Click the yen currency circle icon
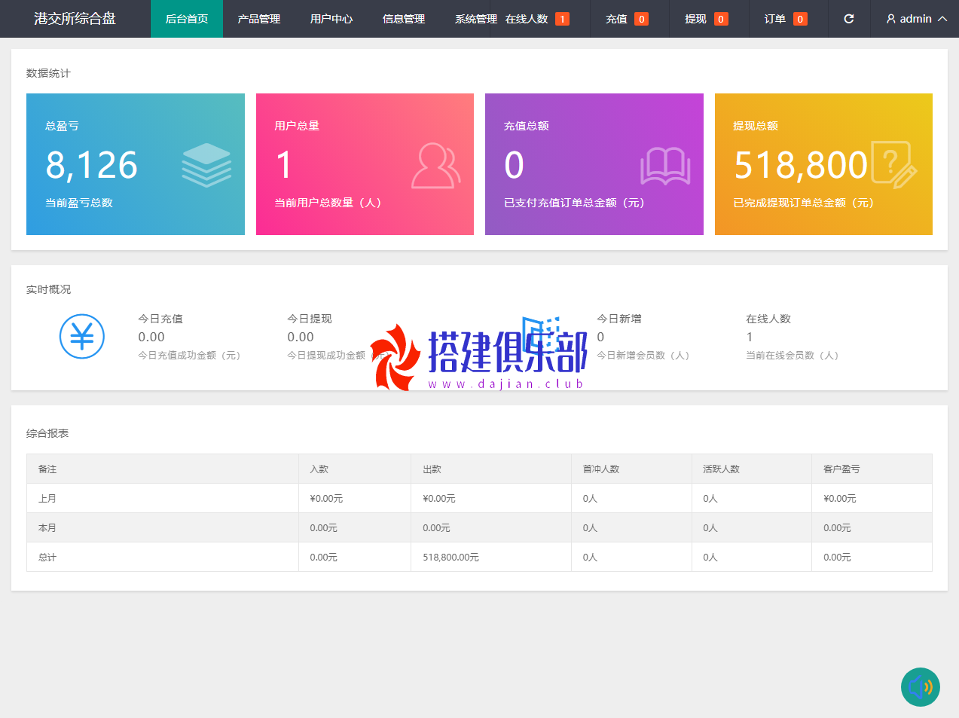 pyautogui.click(x=82, y=336)
